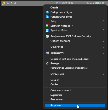Click the Chrome icon of Test 1.pdf
The image size is (108, 110).
coord(4,3)
